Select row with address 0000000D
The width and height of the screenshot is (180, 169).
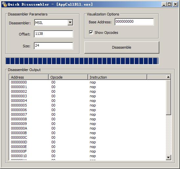pos(87,142)
